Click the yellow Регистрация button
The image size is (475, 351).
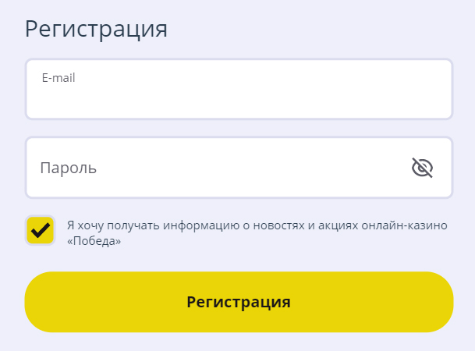239,302
